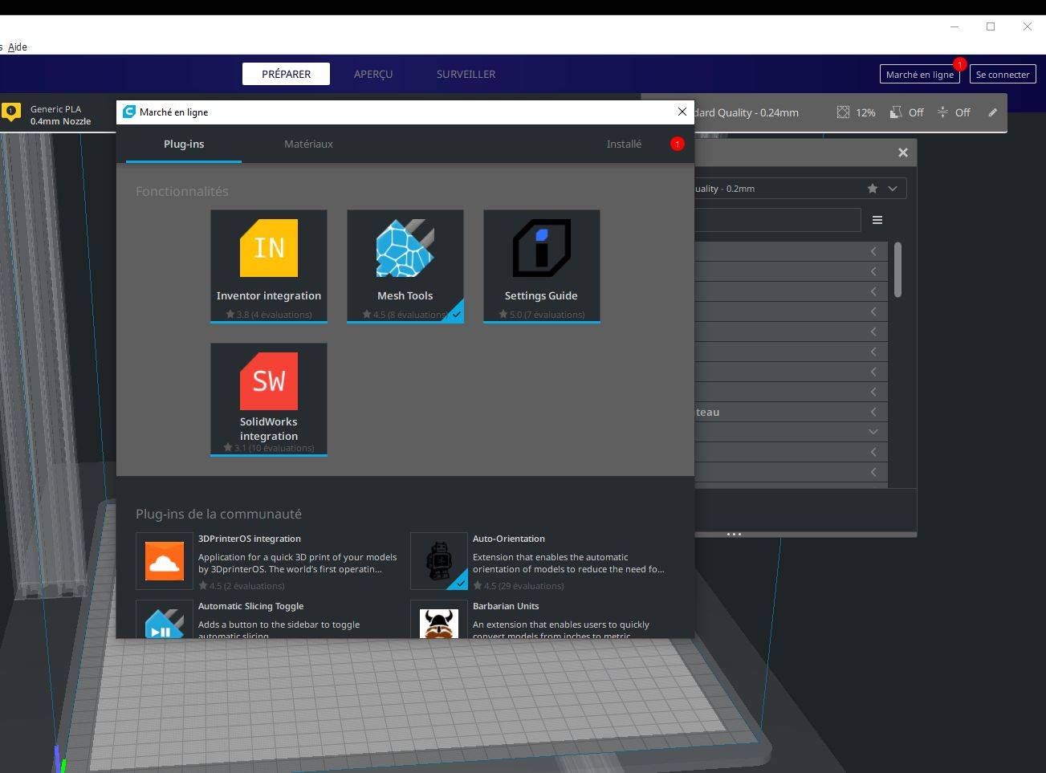Screen dimensions: 1046x773
Task: Open the Mesh Tools plugin tile
Action: (x=405, y=266)
